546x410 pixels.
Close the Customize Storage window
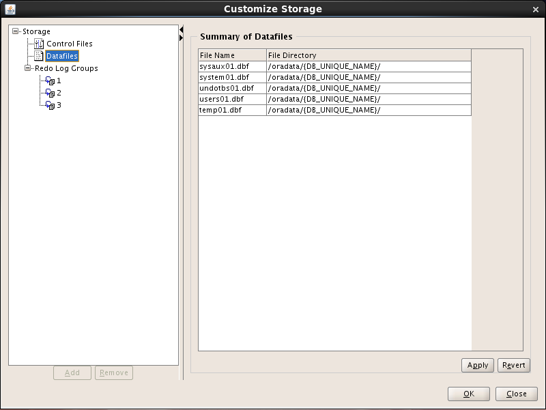tap(536, 10)
